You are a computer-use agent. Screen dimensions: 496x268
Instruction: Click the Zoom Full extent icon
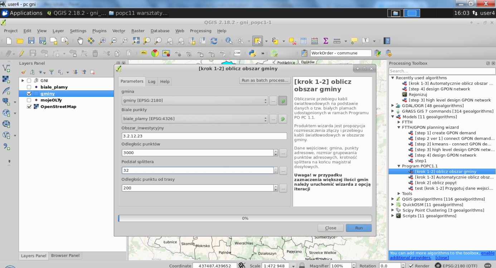coord(136,41)
